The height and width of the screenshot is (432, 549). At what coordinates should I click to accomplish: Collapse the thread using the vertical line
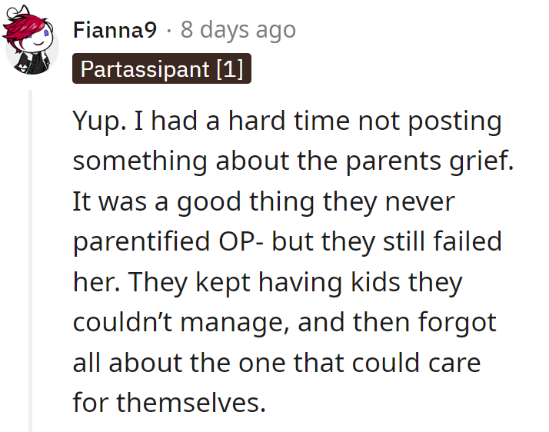tap(31, 260)
